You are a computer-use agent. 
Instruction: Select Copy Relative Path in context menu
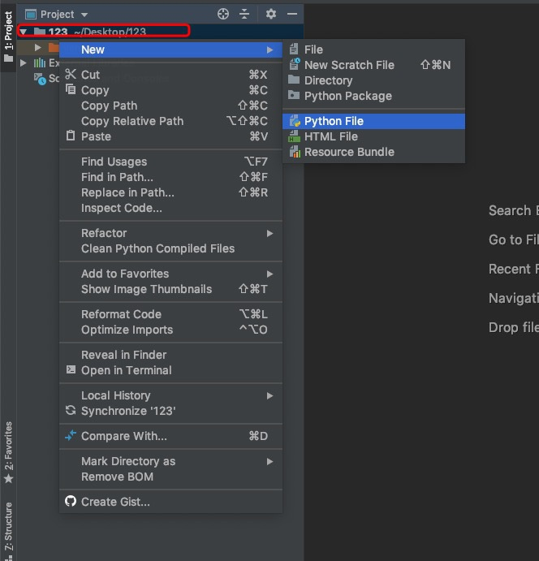(x=132, y=121)
